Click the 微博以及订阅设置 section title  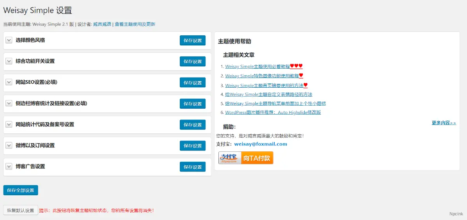click(x=35, y=146)
